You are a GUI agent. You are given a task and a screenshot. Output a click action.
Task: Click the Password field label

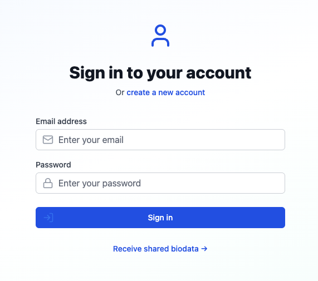click(53, 165)
